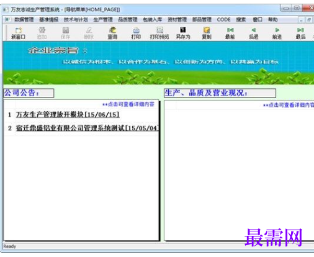Open the 包装入库 menu
Image resolution: width=314 pixels, height=257 pixels.
153,20
